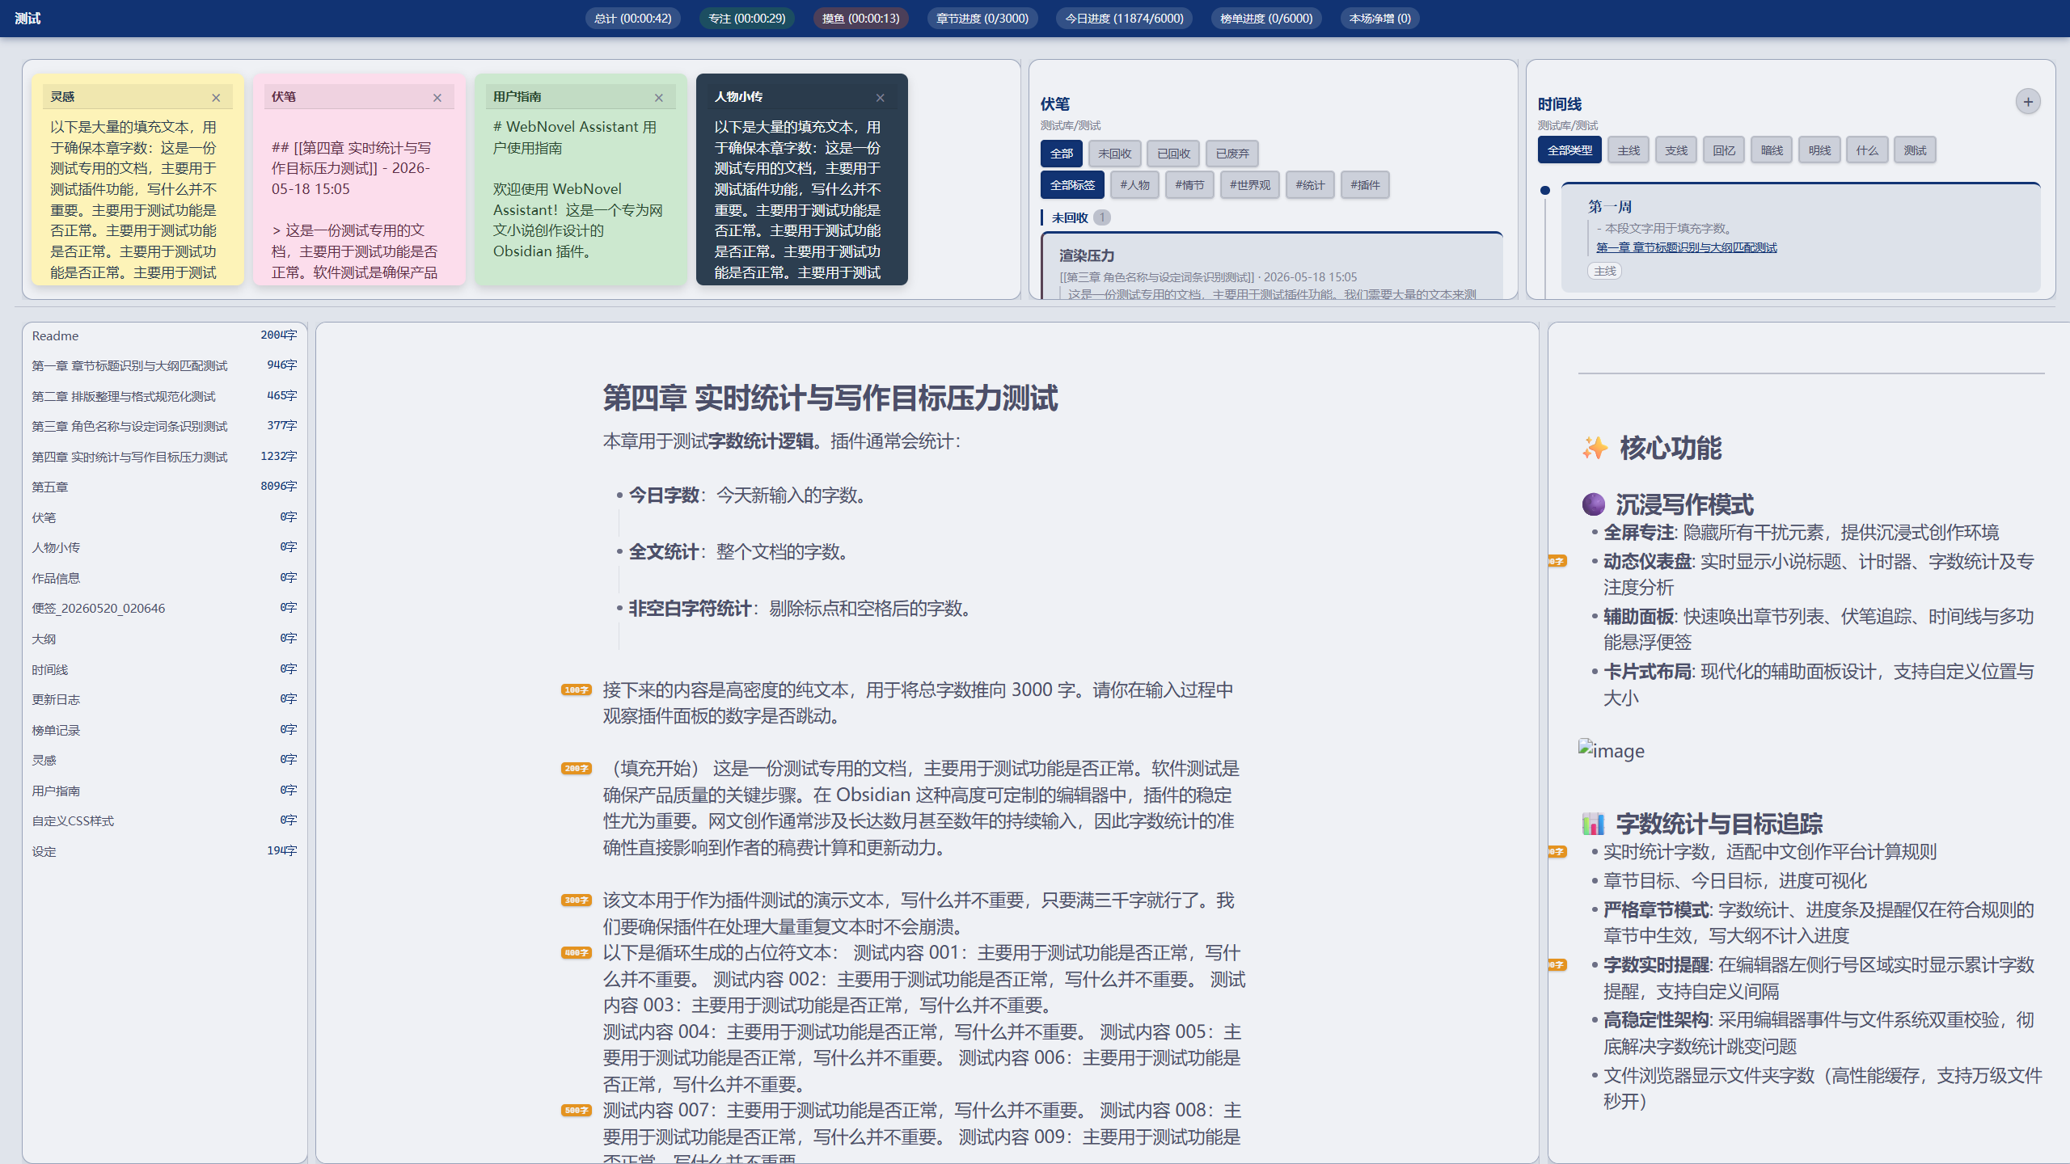Open 第二章 排版整理与格式规范化测试
The image size is (2070, 1164).
tap(164, 396)
